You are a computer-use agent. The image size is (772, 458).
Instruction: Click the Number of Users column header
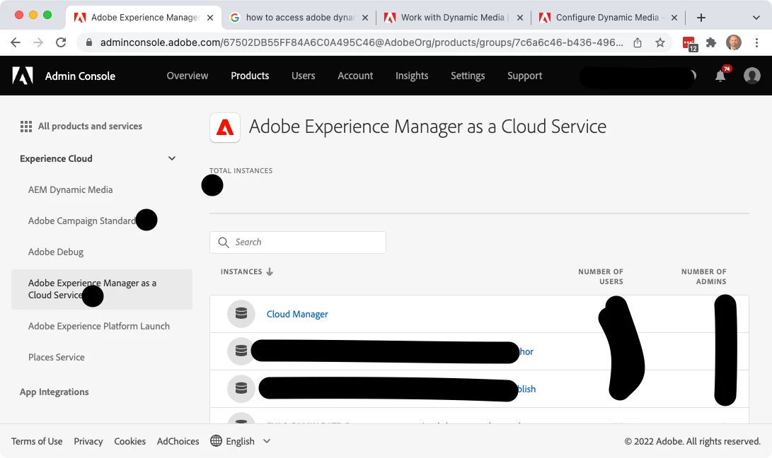601,276
